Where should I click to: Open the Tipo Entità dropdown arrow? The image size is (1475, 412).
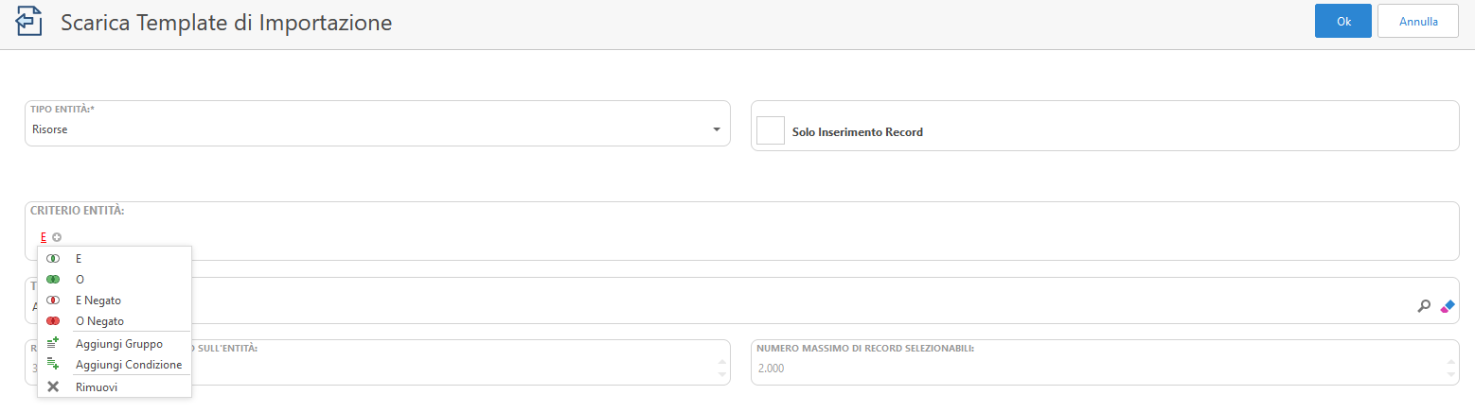(717, 129)
